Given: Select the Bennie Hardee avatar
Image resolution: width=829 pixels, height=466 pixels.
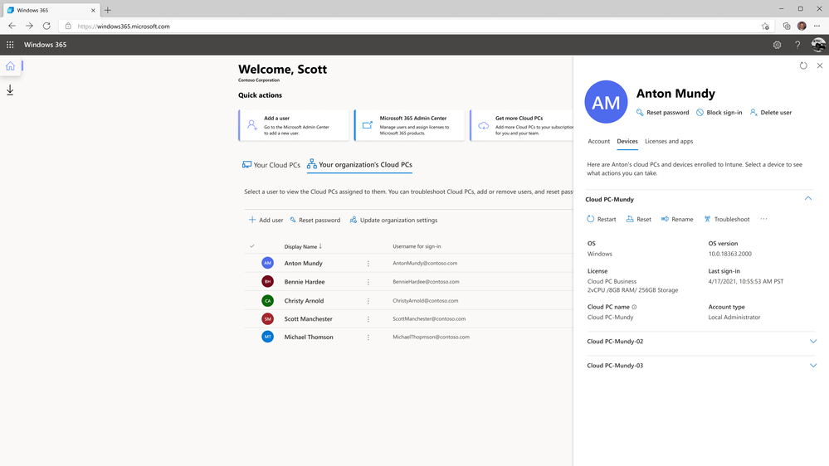Looking at the screenshot, I should point(267,282).
